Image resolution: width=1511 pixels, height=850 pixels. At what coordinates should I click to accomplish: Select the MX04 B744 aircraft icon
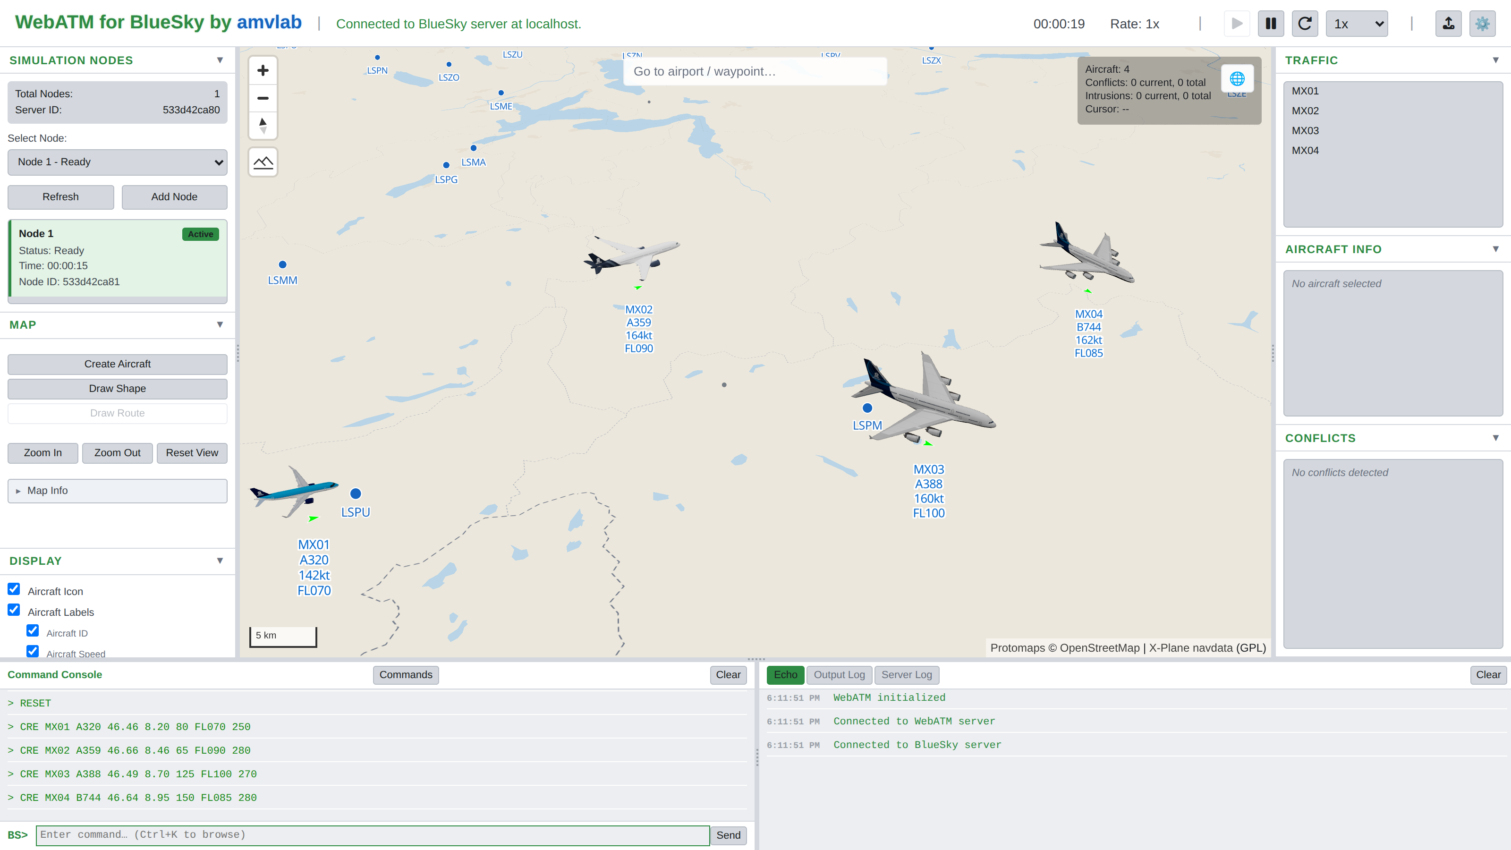(1087, 252)
